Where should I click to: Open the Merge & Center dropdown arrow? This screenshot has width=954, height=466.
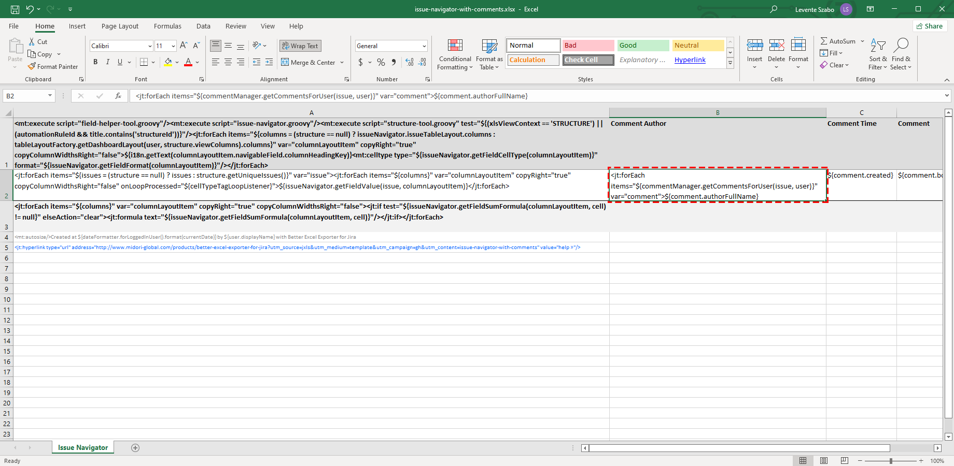(342, 62)
